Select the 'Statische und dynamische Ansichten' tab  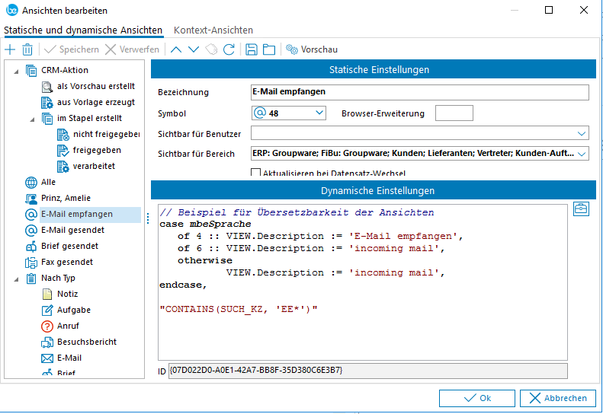tap(83, 30)
